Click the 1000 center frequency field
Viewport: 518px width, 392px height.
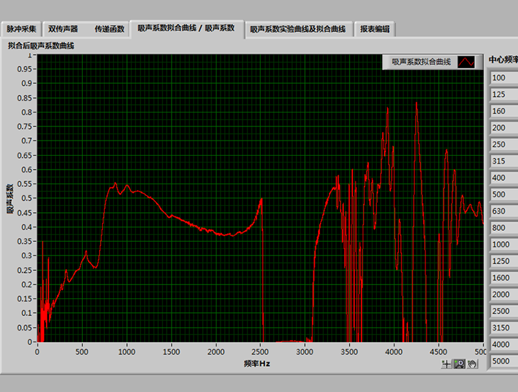[x=504, y=245]
